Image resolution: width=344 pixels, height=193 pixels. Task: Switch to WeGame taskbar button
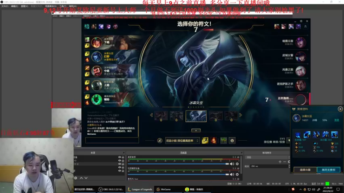[168, 189]
